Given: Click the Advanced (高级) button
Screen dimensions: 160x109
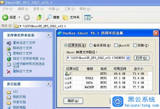Looking at the screenshot, I should click(x=73, y=101).
